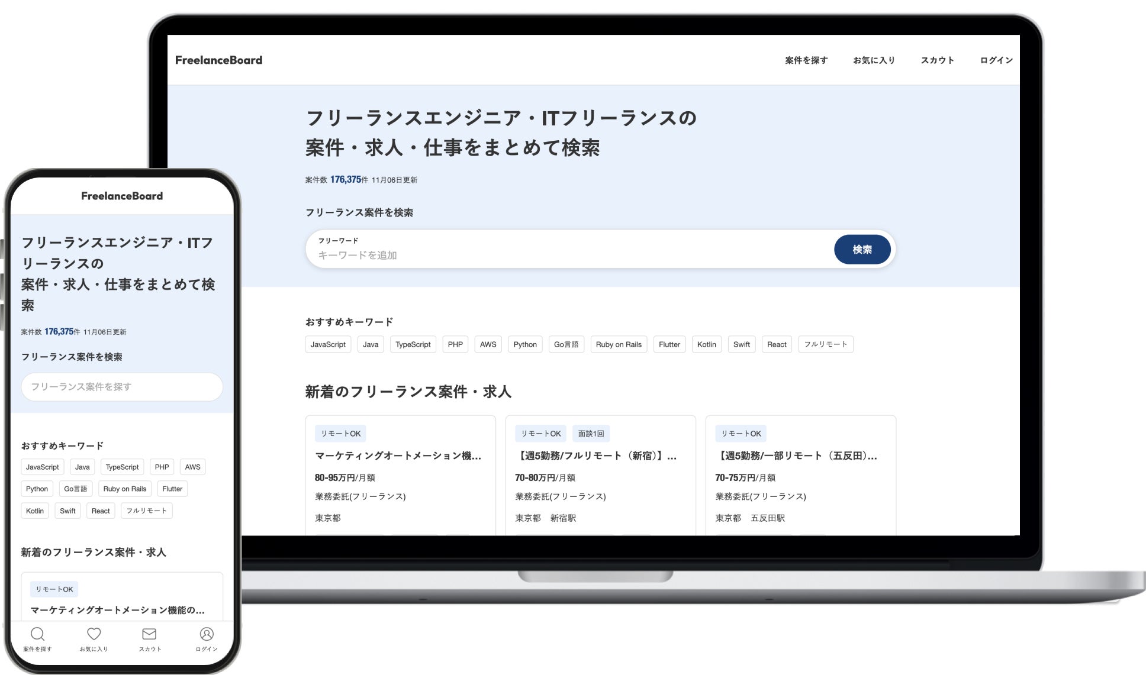Open the マーケティングオートメーション job card on desktop
This screenshot has width=1146, height=675.
point(398,456)
